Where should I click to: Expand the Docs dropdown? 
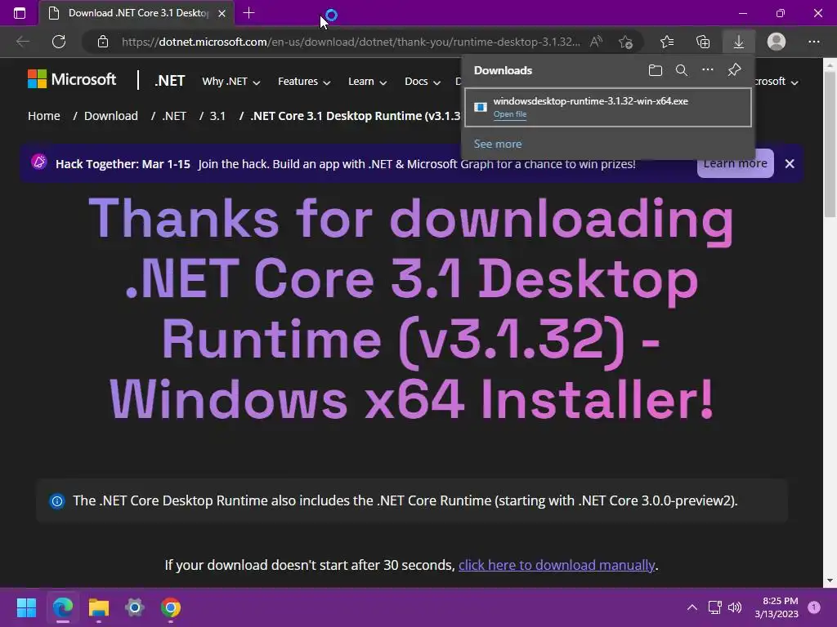[423, 82]
